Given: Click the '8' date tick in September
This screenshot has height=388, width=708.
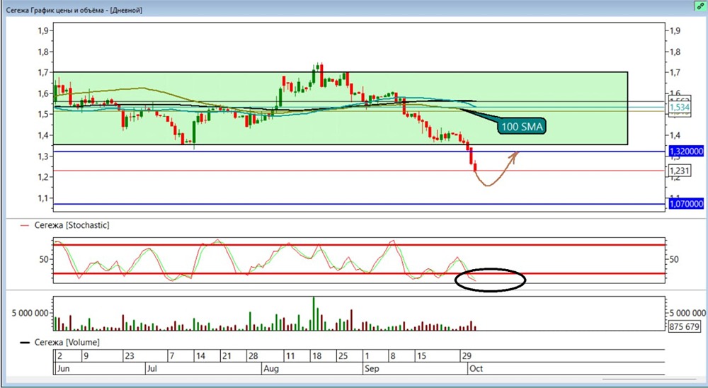Looking at the screenshot, I should 393,356.
